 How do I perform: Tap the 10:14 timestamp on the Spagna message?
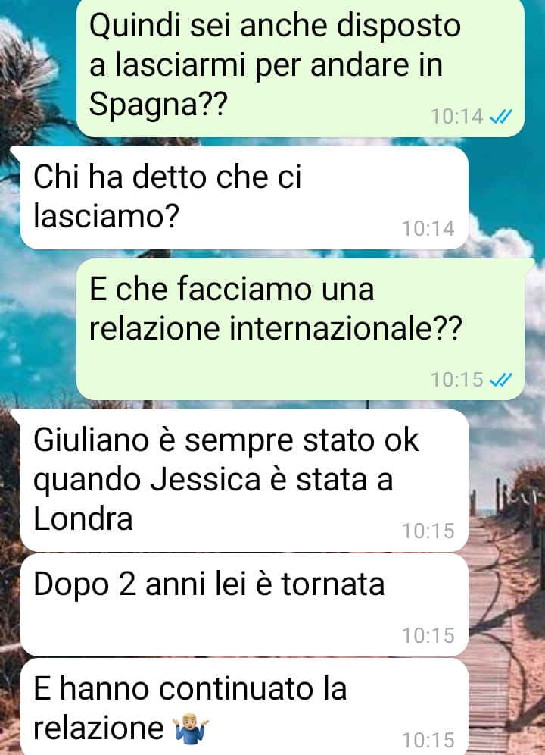click(x=457, y=117)
